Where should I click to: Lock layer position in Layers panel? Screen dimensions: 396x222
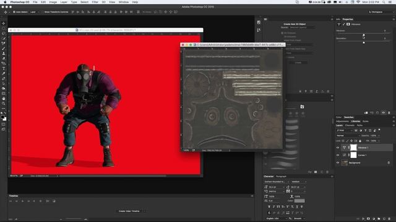point(351,141)
